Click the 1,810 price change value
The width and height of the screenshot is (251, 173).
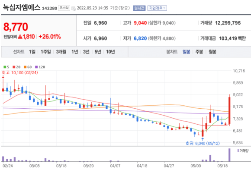pos(29,37)
